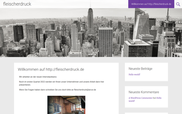Image resolution: width=182 pixels, height=114 pixels.
Task: Click the paragraph starting 'Noch im ersten Quartal 2022'
Action: click(x=62, y=83)
